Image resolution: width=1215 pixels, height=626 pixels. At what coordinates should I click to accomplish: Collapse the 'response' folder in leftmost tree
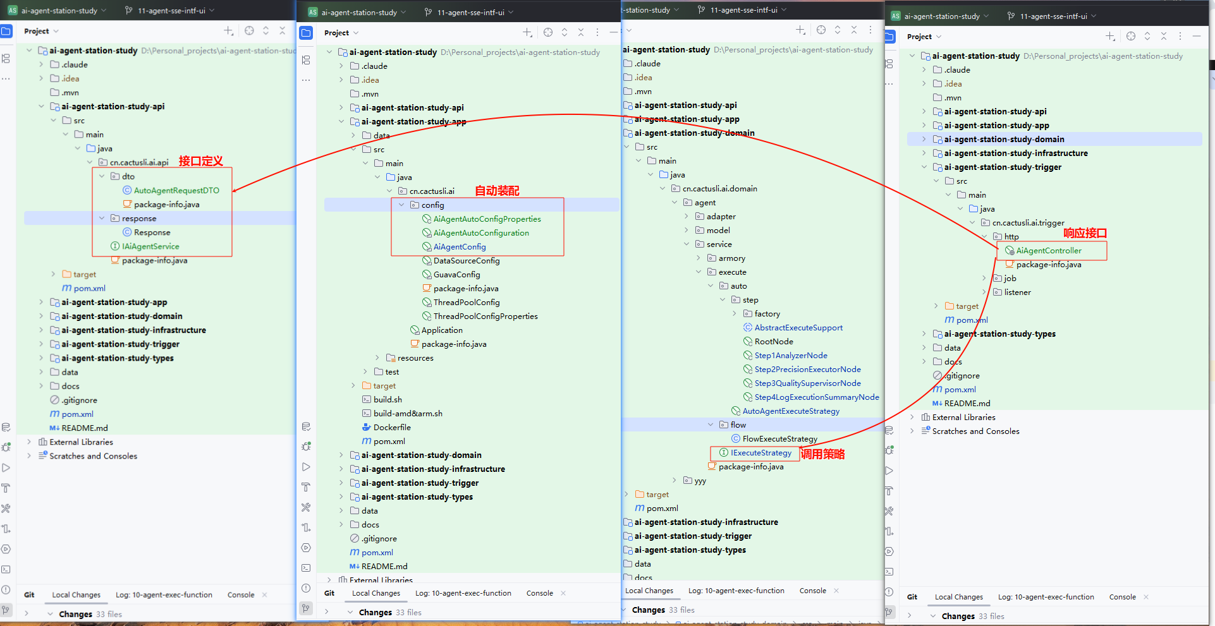pyautogui.click(x=102, y=219)
